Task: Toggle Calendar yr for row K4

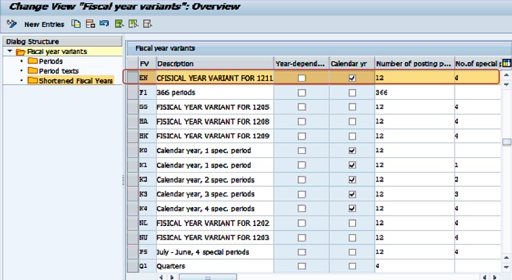Action: pyautogui.click(x=352, y=208)
